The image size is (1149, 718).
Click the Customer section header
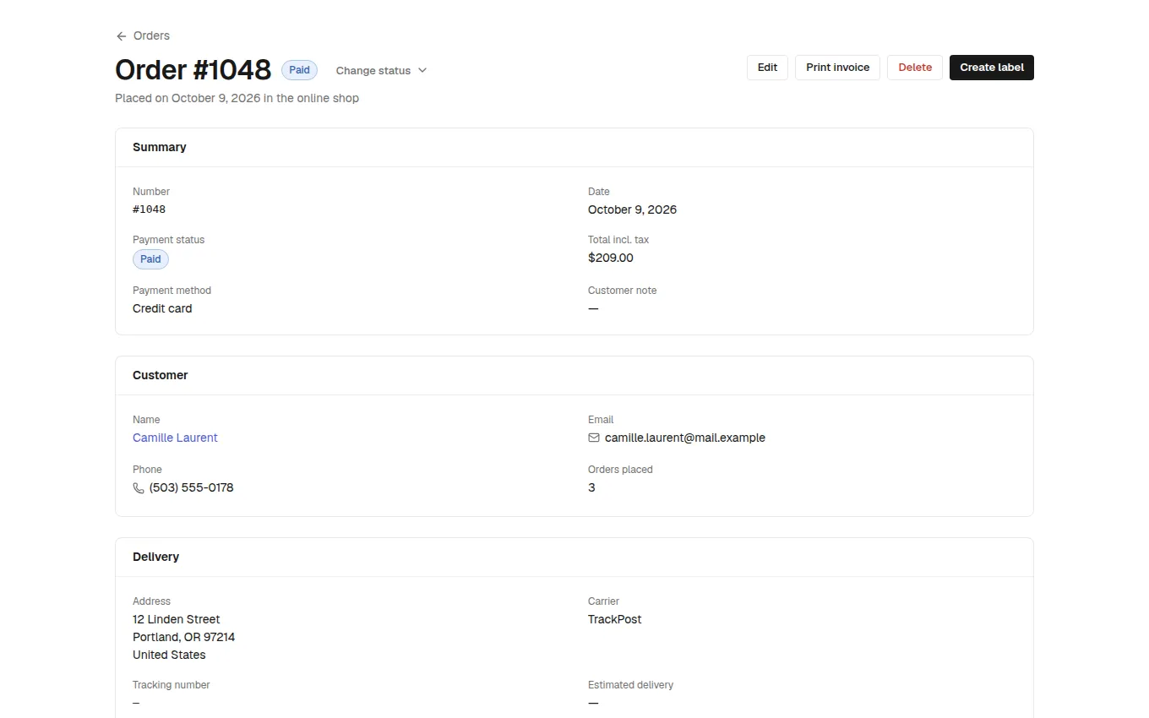click(x=161, y=375)
